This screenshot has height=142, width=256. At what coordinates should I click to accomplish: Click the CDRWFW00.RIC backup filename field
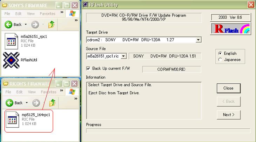[171, 69]
